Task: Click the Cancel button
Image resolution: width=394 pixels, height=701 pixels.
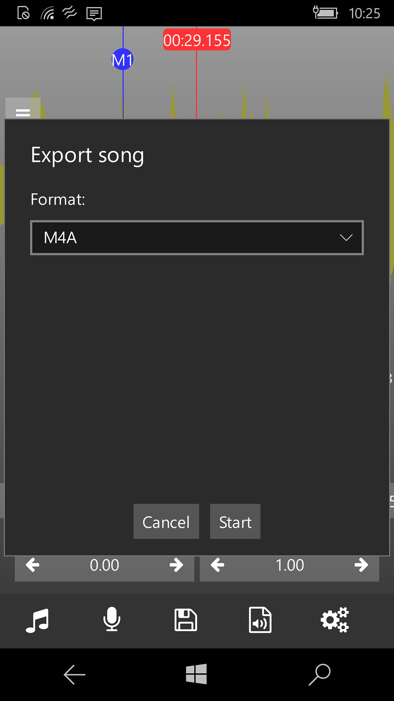Action: 166,522
